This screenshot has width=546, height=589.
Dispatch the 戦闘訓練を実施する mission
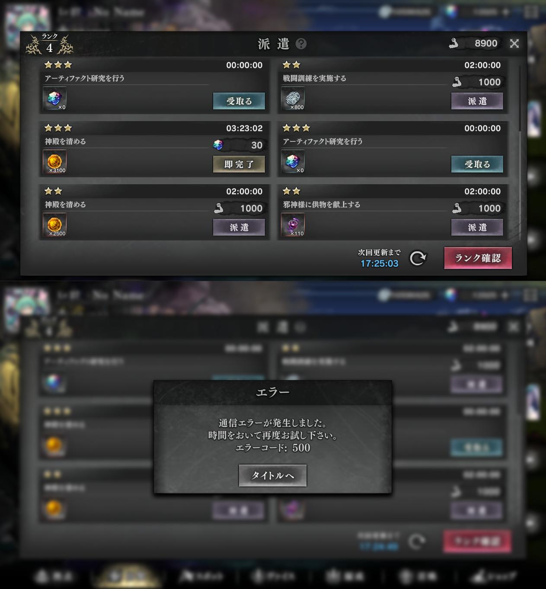(x=477, y=101)
